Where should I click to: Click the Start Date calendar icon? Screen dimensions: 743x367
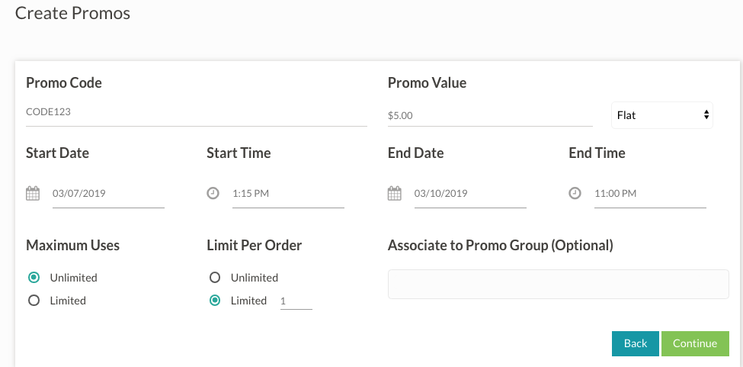point(33,193)
